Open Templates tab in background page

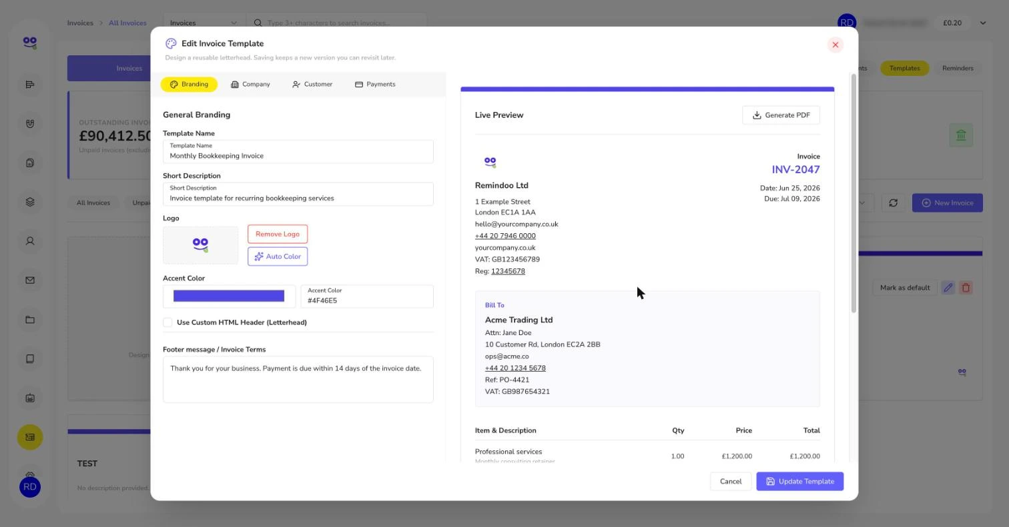[x=904, y=68]
